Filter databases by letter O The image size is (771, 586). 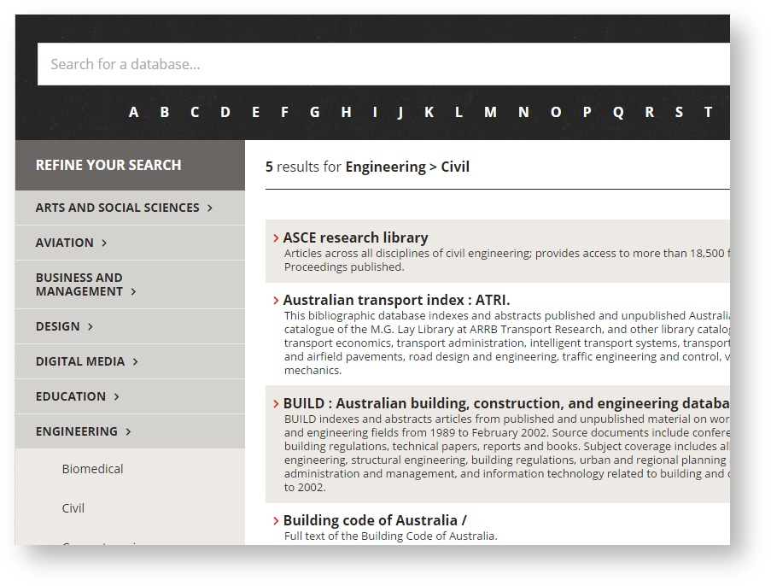coord(556,112)
